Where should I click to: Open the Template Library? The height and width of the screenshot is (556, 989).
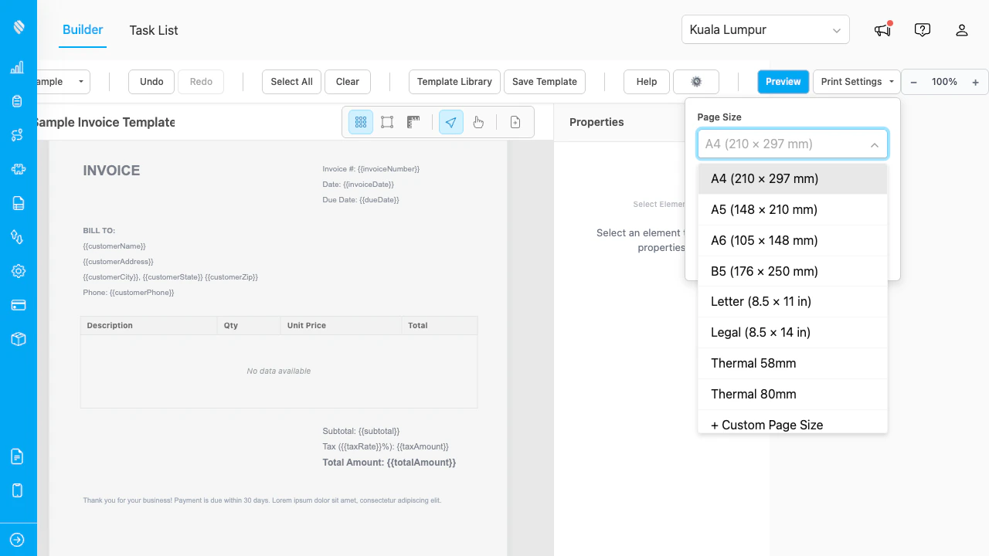(454, 81)
